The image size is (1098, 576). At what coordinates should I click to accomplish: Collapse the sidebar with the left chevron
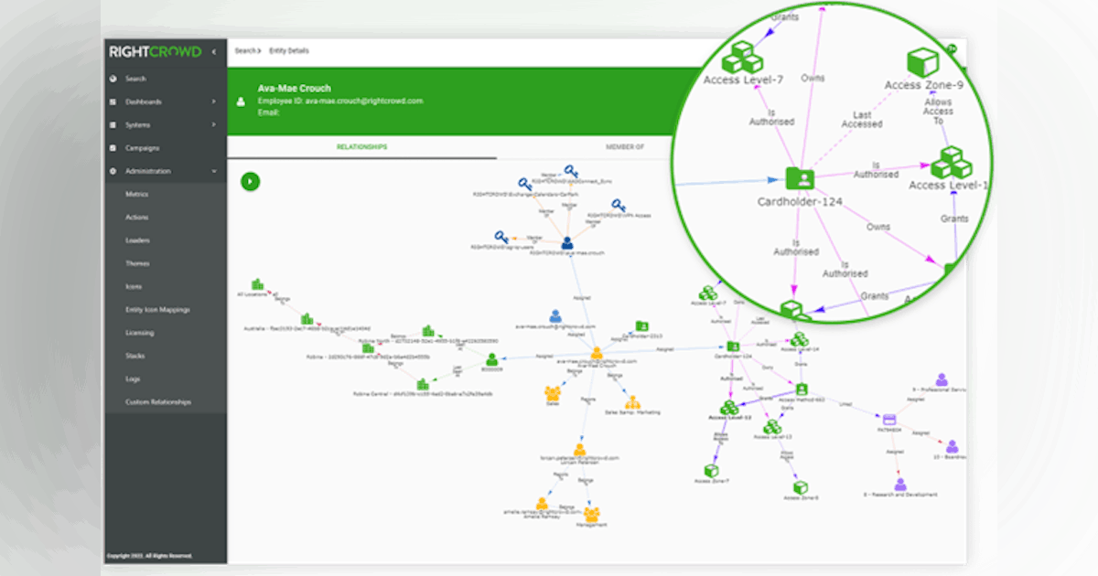pos(214,52)
